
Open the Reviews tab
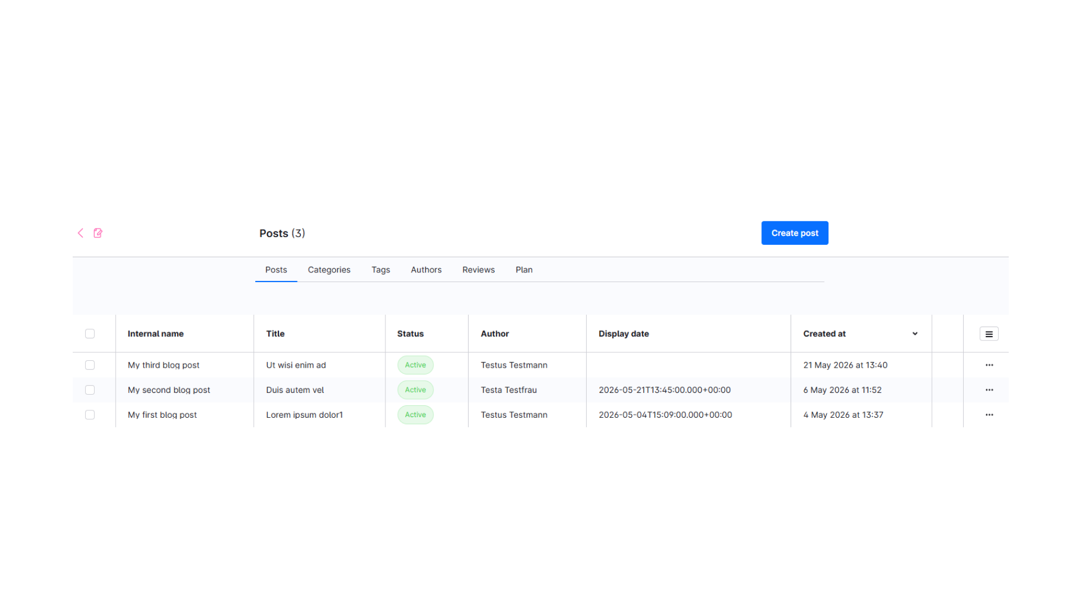coord(478,270)
